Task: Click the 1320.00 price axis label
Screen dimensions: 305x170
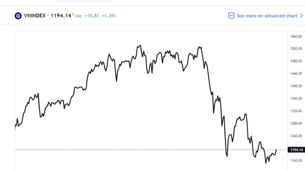Action: tap(296, 111)
